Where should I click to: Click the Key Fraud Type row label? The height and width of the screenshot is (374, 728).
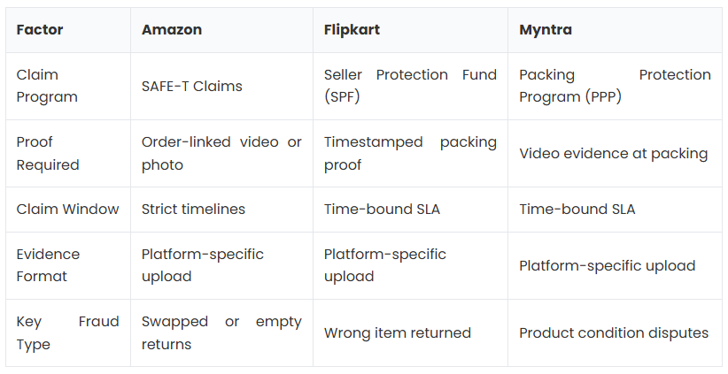(68, 332)
